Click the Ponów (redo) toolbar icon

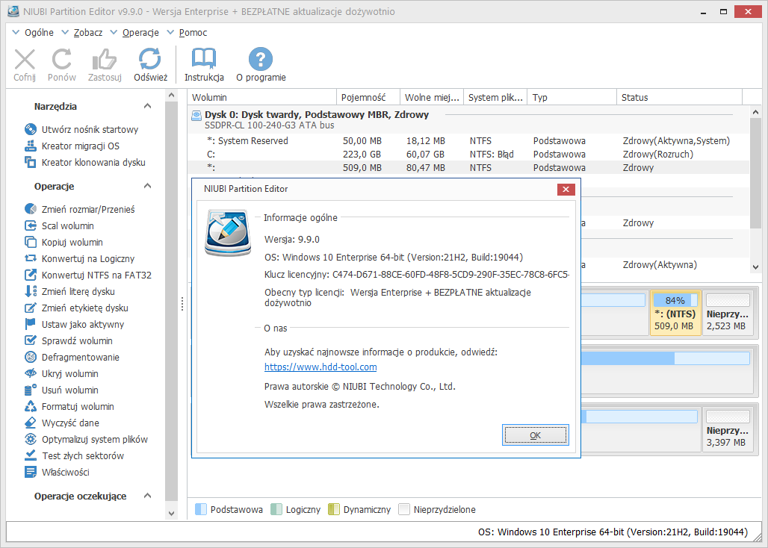[62, 60]
